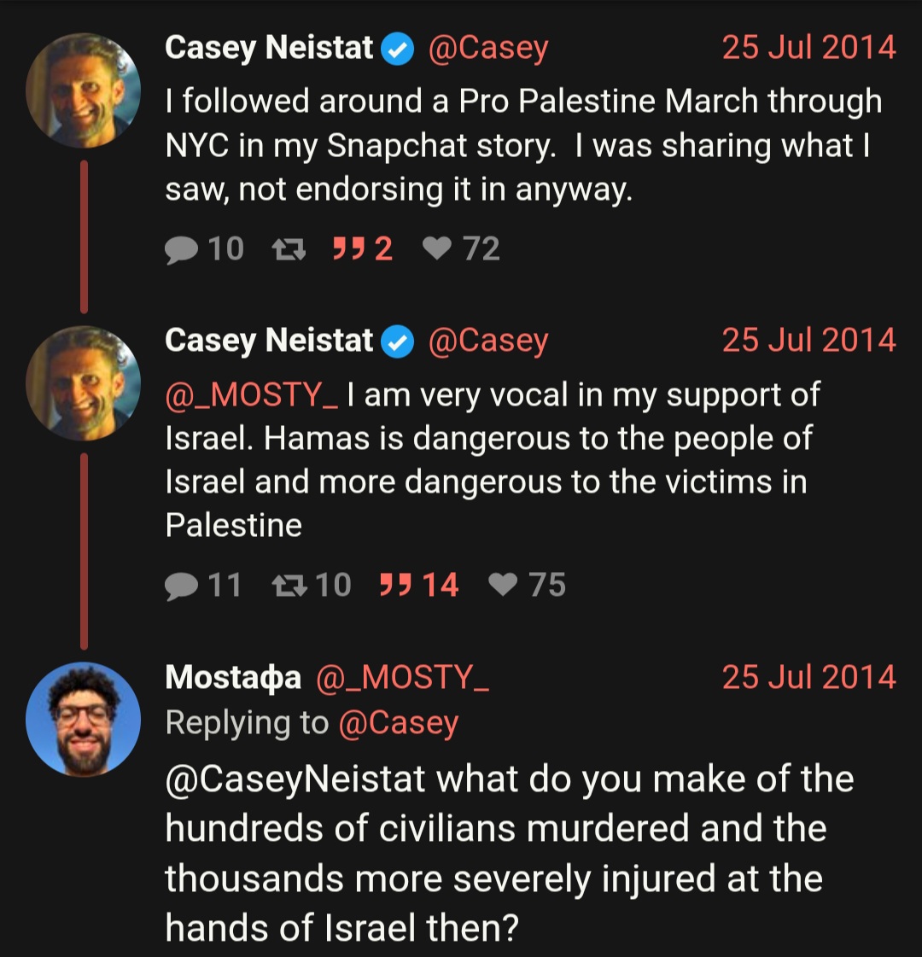Open Mostafa tweet's 25 Jul 2014 date
Image resolution: width=922 pixels, height=957 pixels.
point(809,677)
